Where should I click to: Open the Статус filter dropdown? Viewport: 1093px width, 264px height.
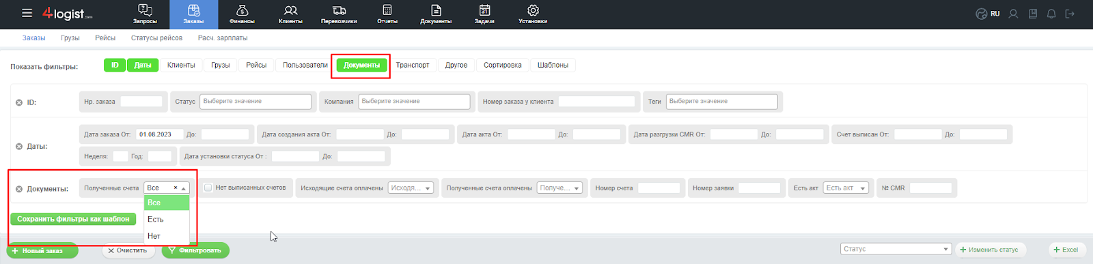click(255, 101)
